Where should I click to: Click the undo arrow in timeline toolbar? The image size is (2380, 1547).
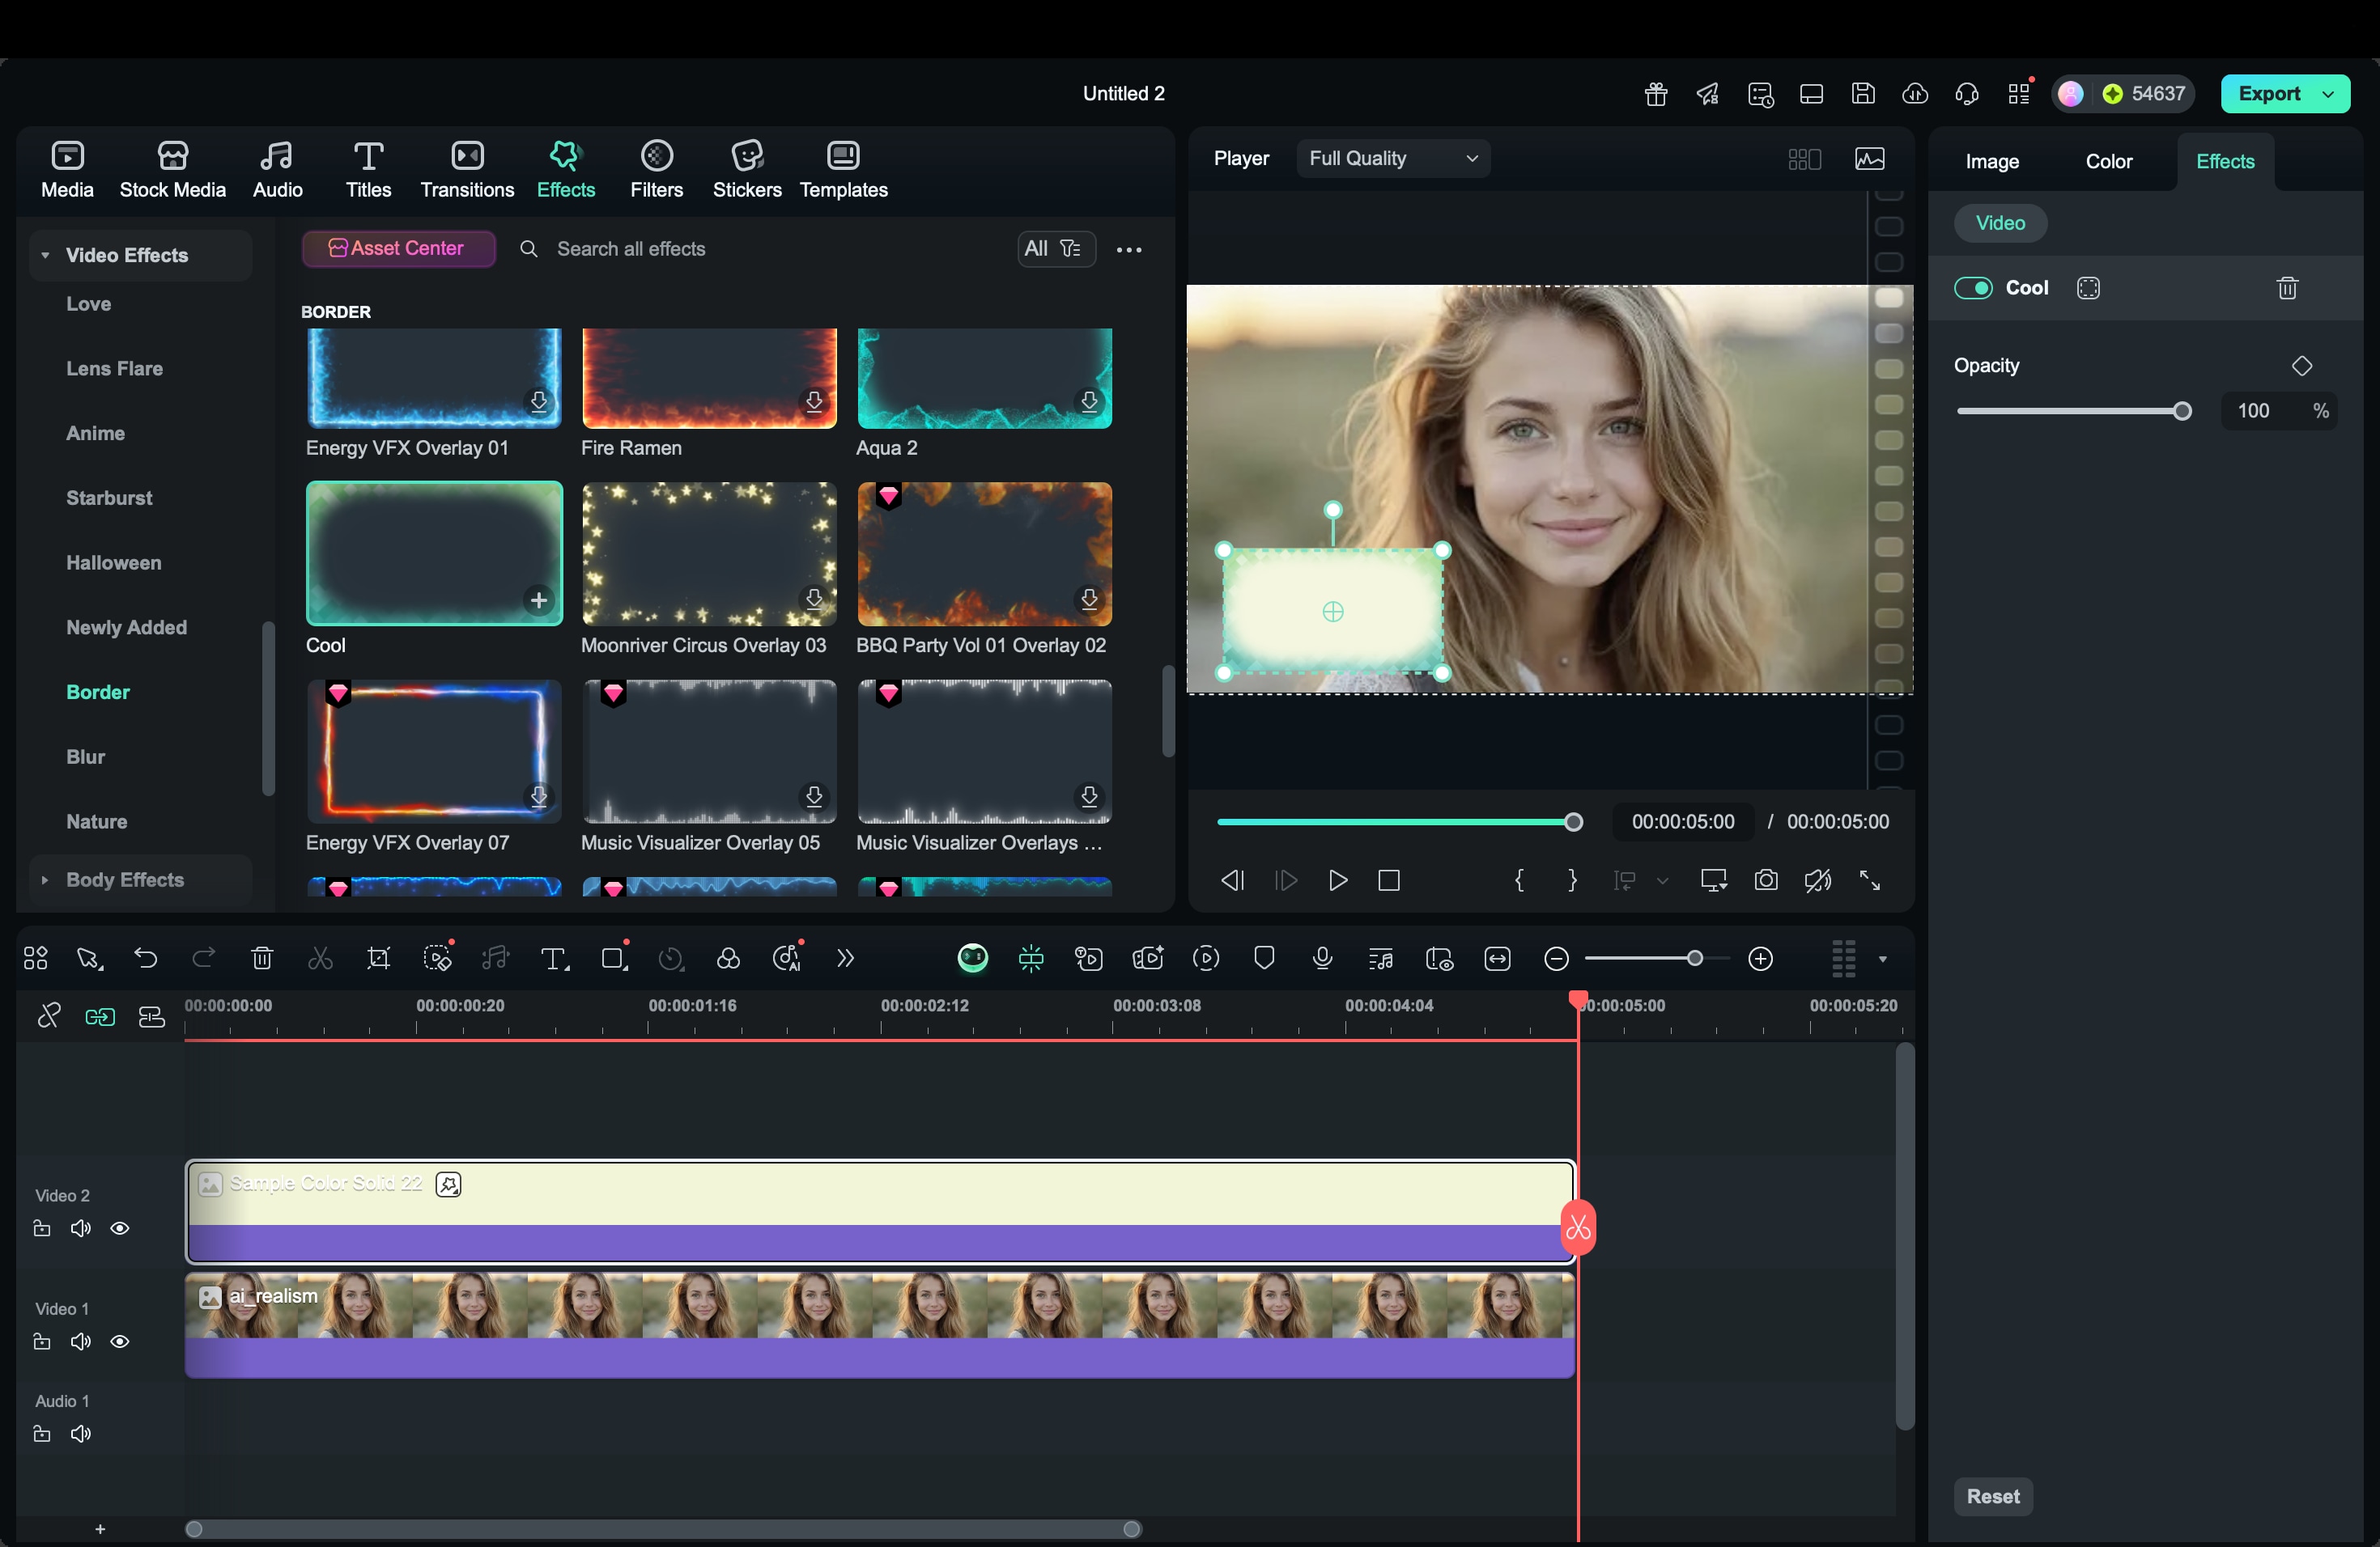(146, 959)
